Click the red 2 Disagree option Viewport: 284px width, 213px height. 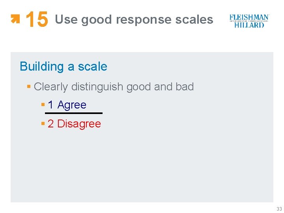[74, 124]
